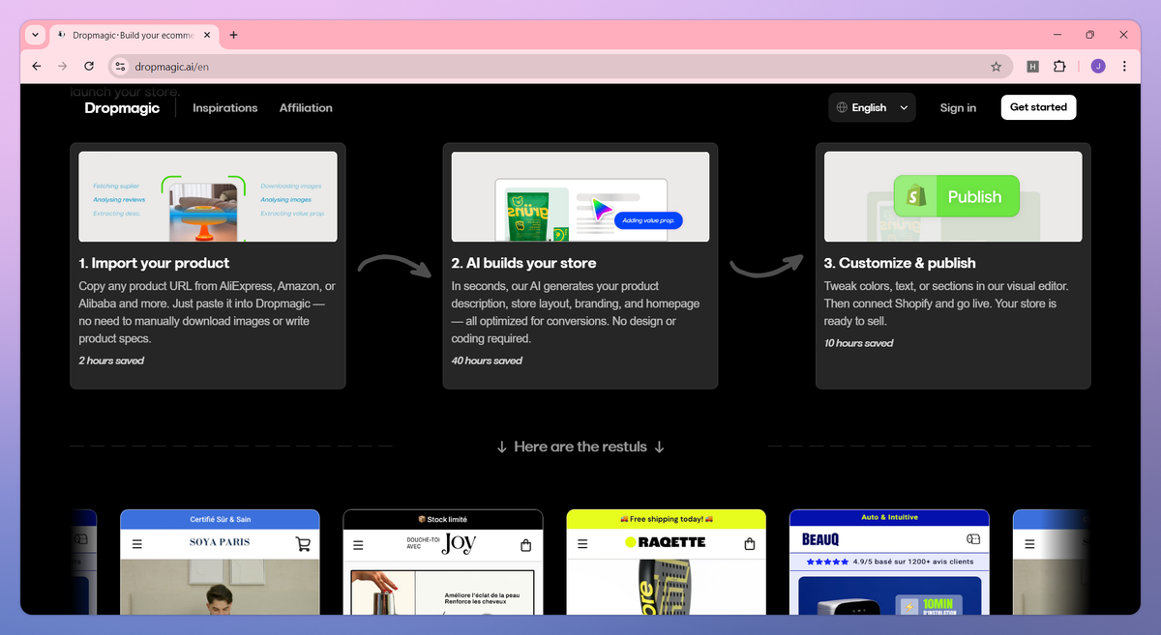The width and height of the screenshot is (1161, 635).
Task: Click the Sign in link
Action: click(958, 108)
